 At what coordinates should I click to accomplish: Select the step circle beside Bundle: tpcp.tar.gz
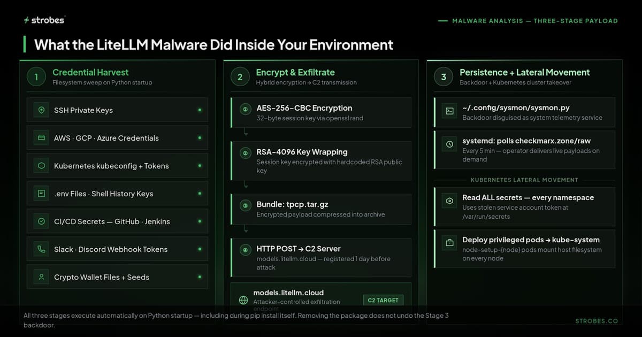246,205
